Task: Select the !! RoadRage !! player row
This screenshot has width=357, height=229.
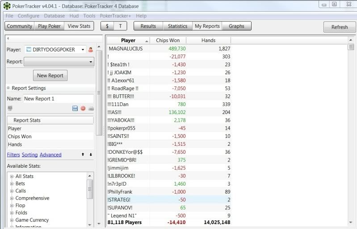Action: tap(169, 88)
